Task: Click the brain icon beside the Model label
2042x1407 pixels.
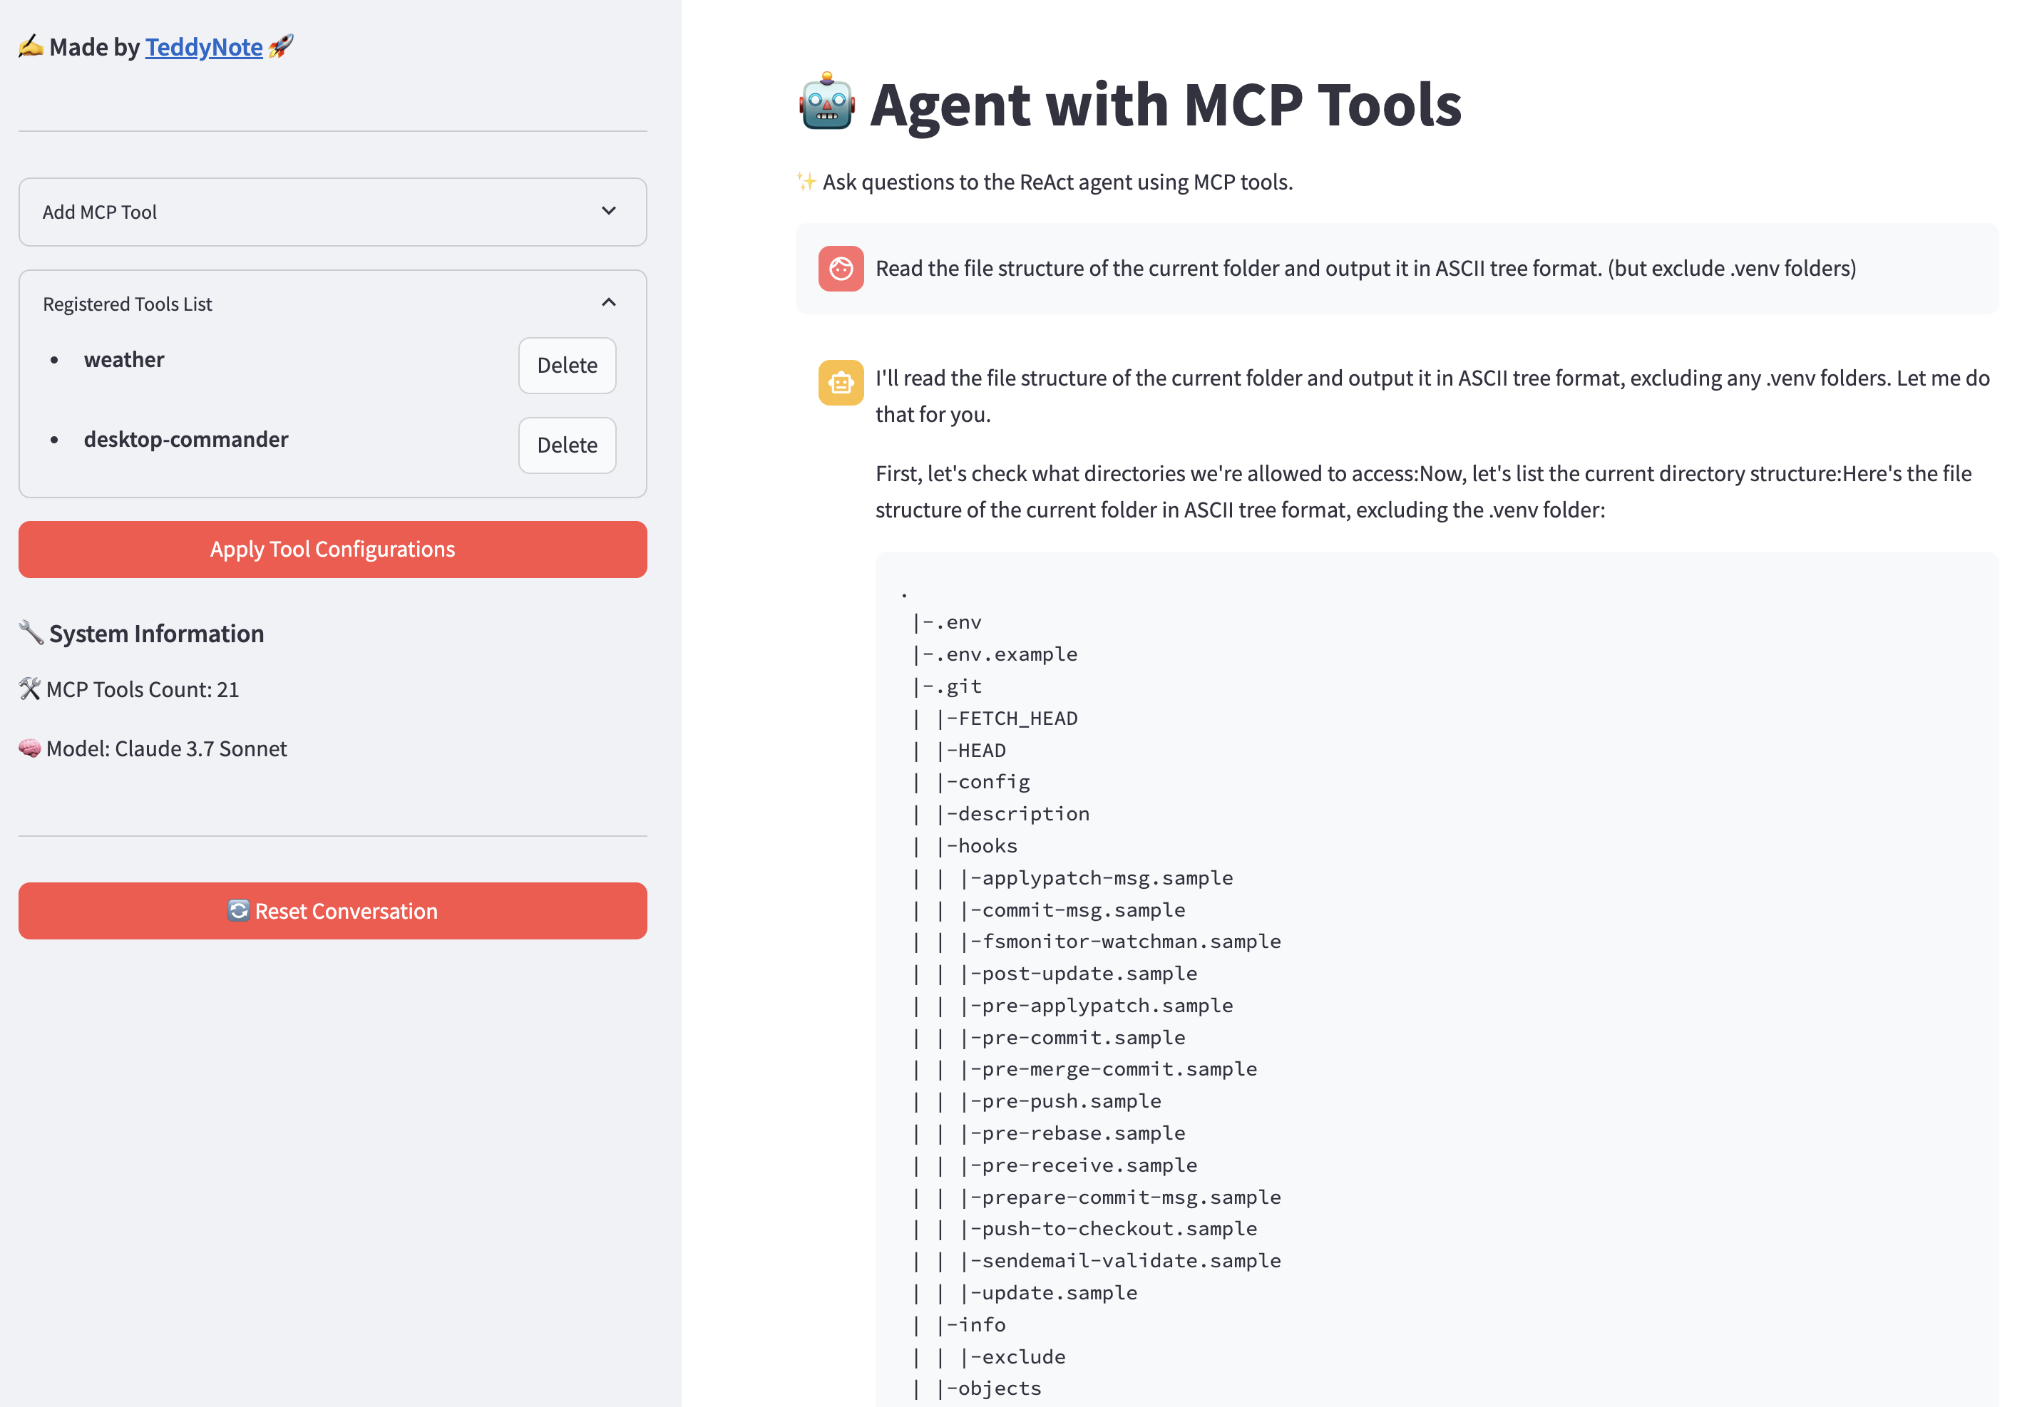Action: (29, 748)
